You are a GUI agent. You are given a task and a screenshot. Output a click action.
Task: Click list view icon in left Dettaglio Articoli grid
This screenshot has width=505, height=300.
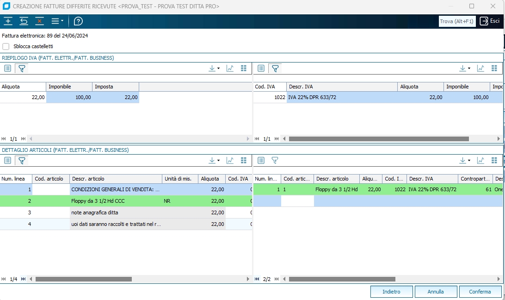7,161
